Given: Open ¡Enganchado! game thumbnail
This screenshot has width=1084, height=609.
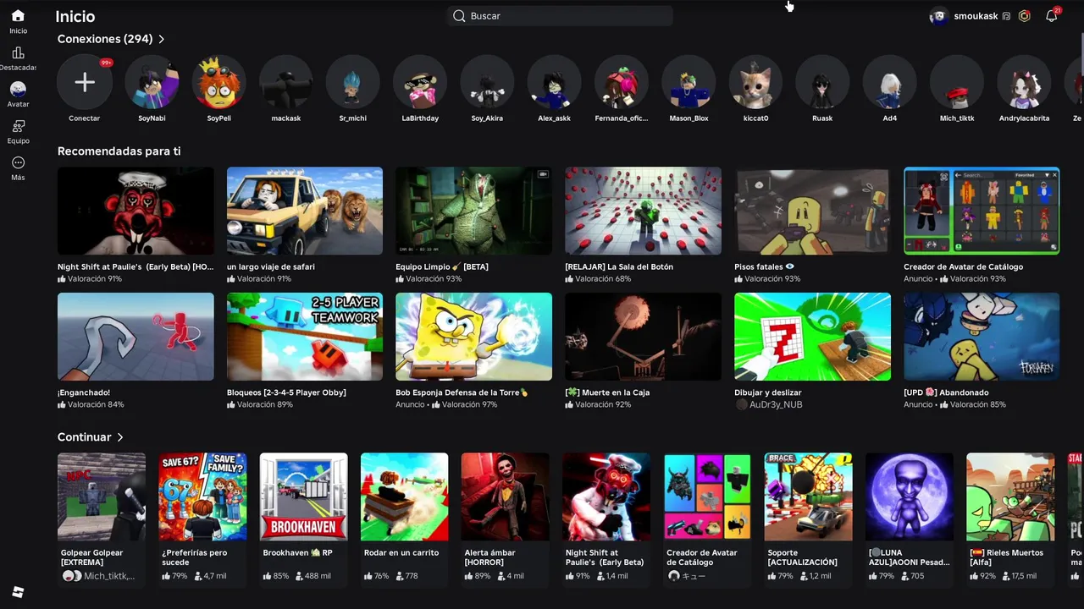Looking at the screenshot, I should (135, 337).
